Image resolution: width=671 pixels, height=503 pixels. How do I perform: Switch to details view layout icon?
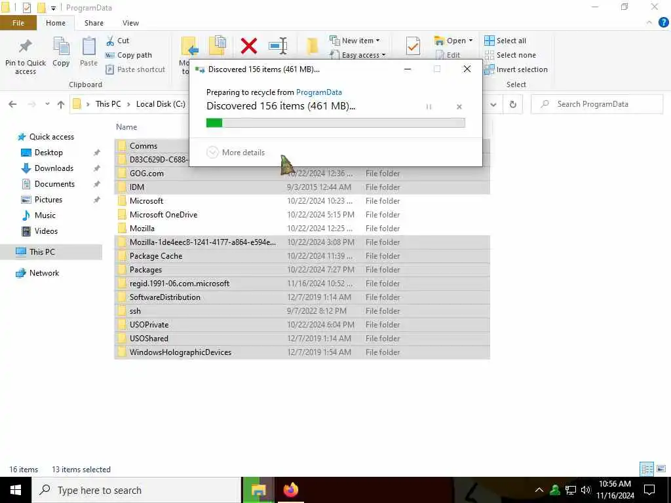pos(647,469)
